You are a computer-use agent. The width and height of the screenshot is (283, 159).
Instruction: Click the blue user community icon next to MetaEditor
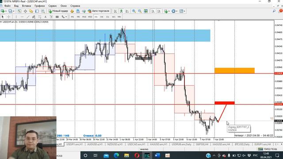[x=78, y=11]
